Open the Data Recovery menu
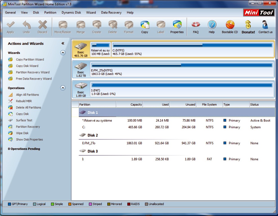The image size is (278, 216). tap(111, 13)
